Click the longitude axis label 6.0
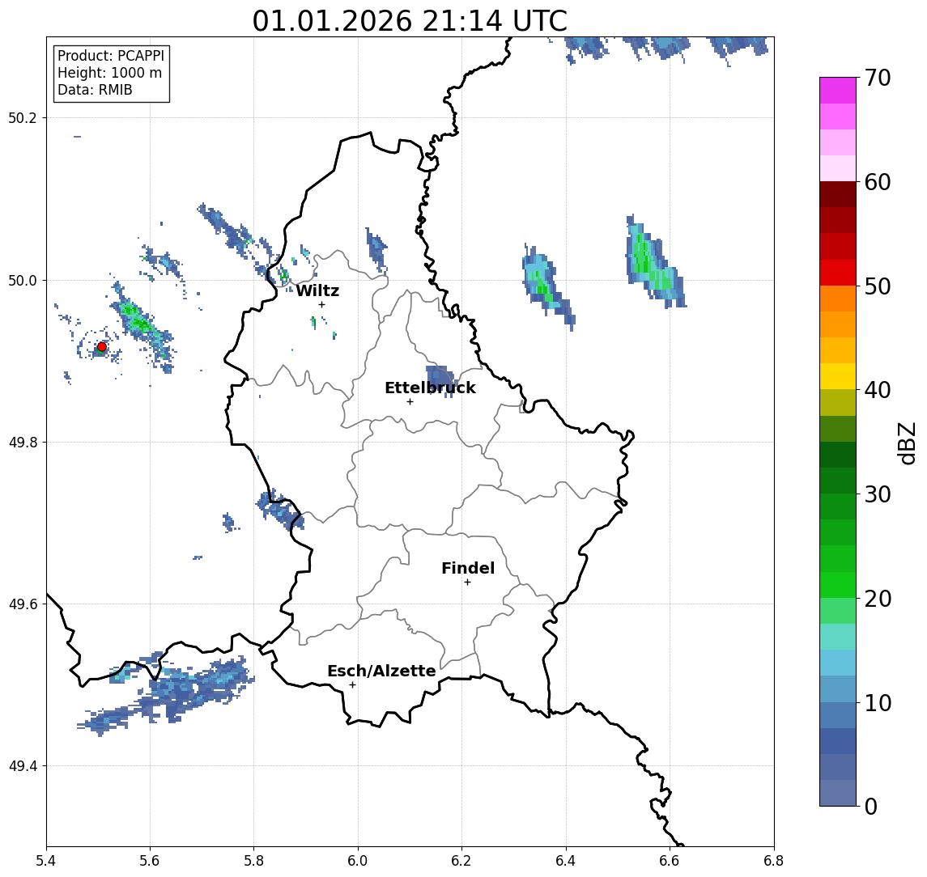Screen dimensions: 927x877 pos(358,861)
